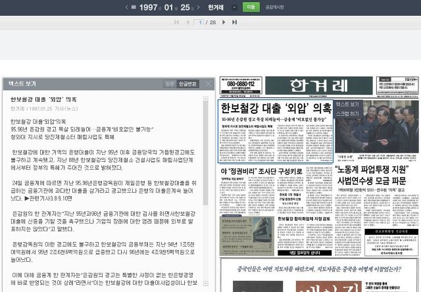Viewport: 421px width, 292px height.
Task: Click the text panel scrollbar down arrow
Action: (x=205, y=283)
